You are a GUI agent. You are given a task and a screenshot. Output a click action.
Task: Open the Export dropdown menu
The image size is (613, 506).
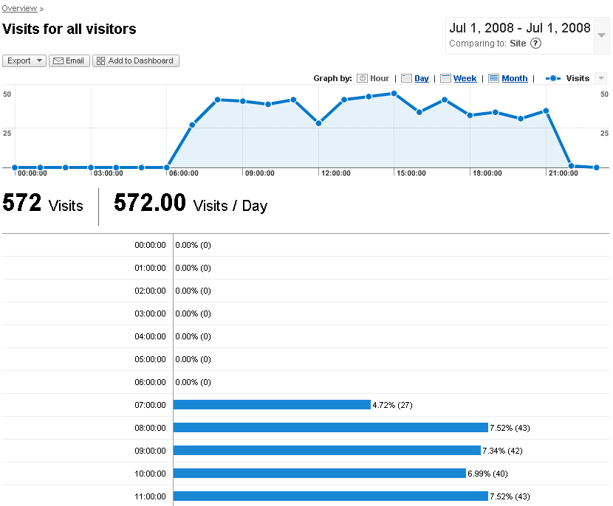click(x=24, y=61)
